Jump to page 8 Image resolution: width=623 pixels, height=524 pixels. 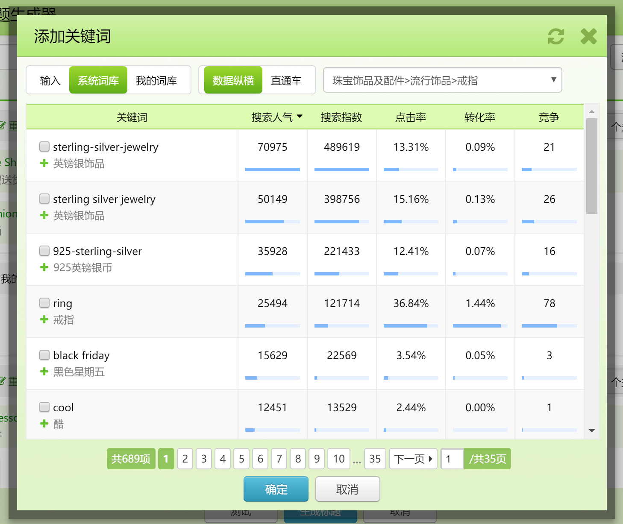(298, 459)
